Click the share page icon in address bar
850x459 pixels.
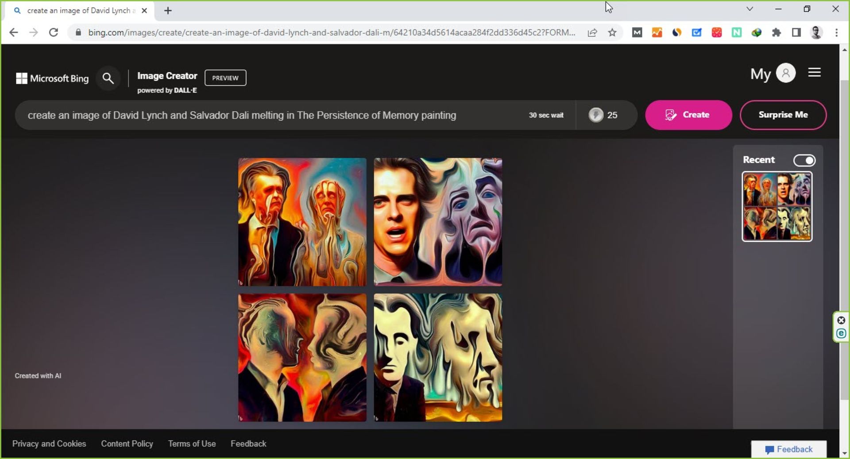(x=592, y=32)
